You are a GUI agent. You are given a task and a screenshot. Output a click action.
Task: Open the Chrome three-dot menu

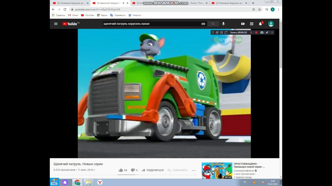click(279, 9)
